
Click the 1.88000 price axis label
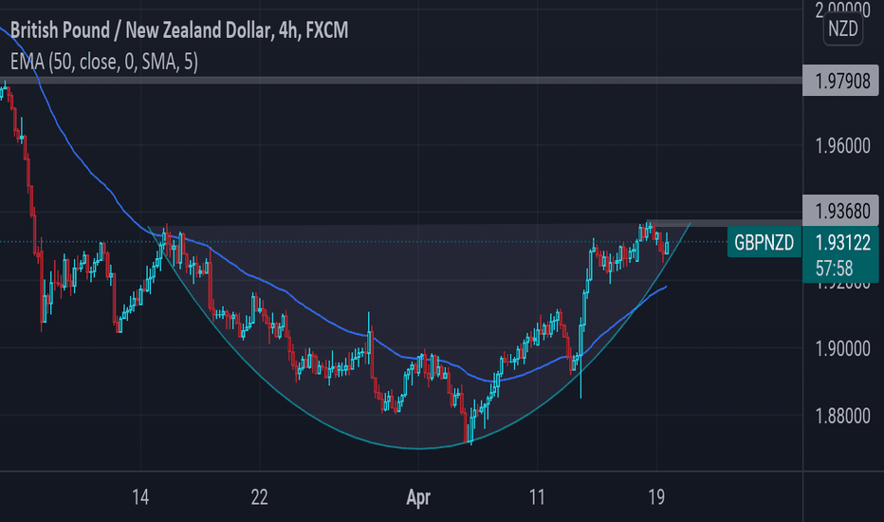click(x=843, y=417)
